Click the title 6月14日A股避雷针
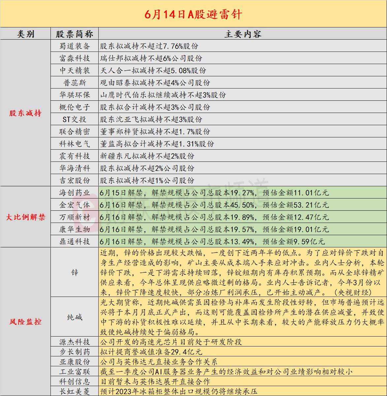 (193, 14)
